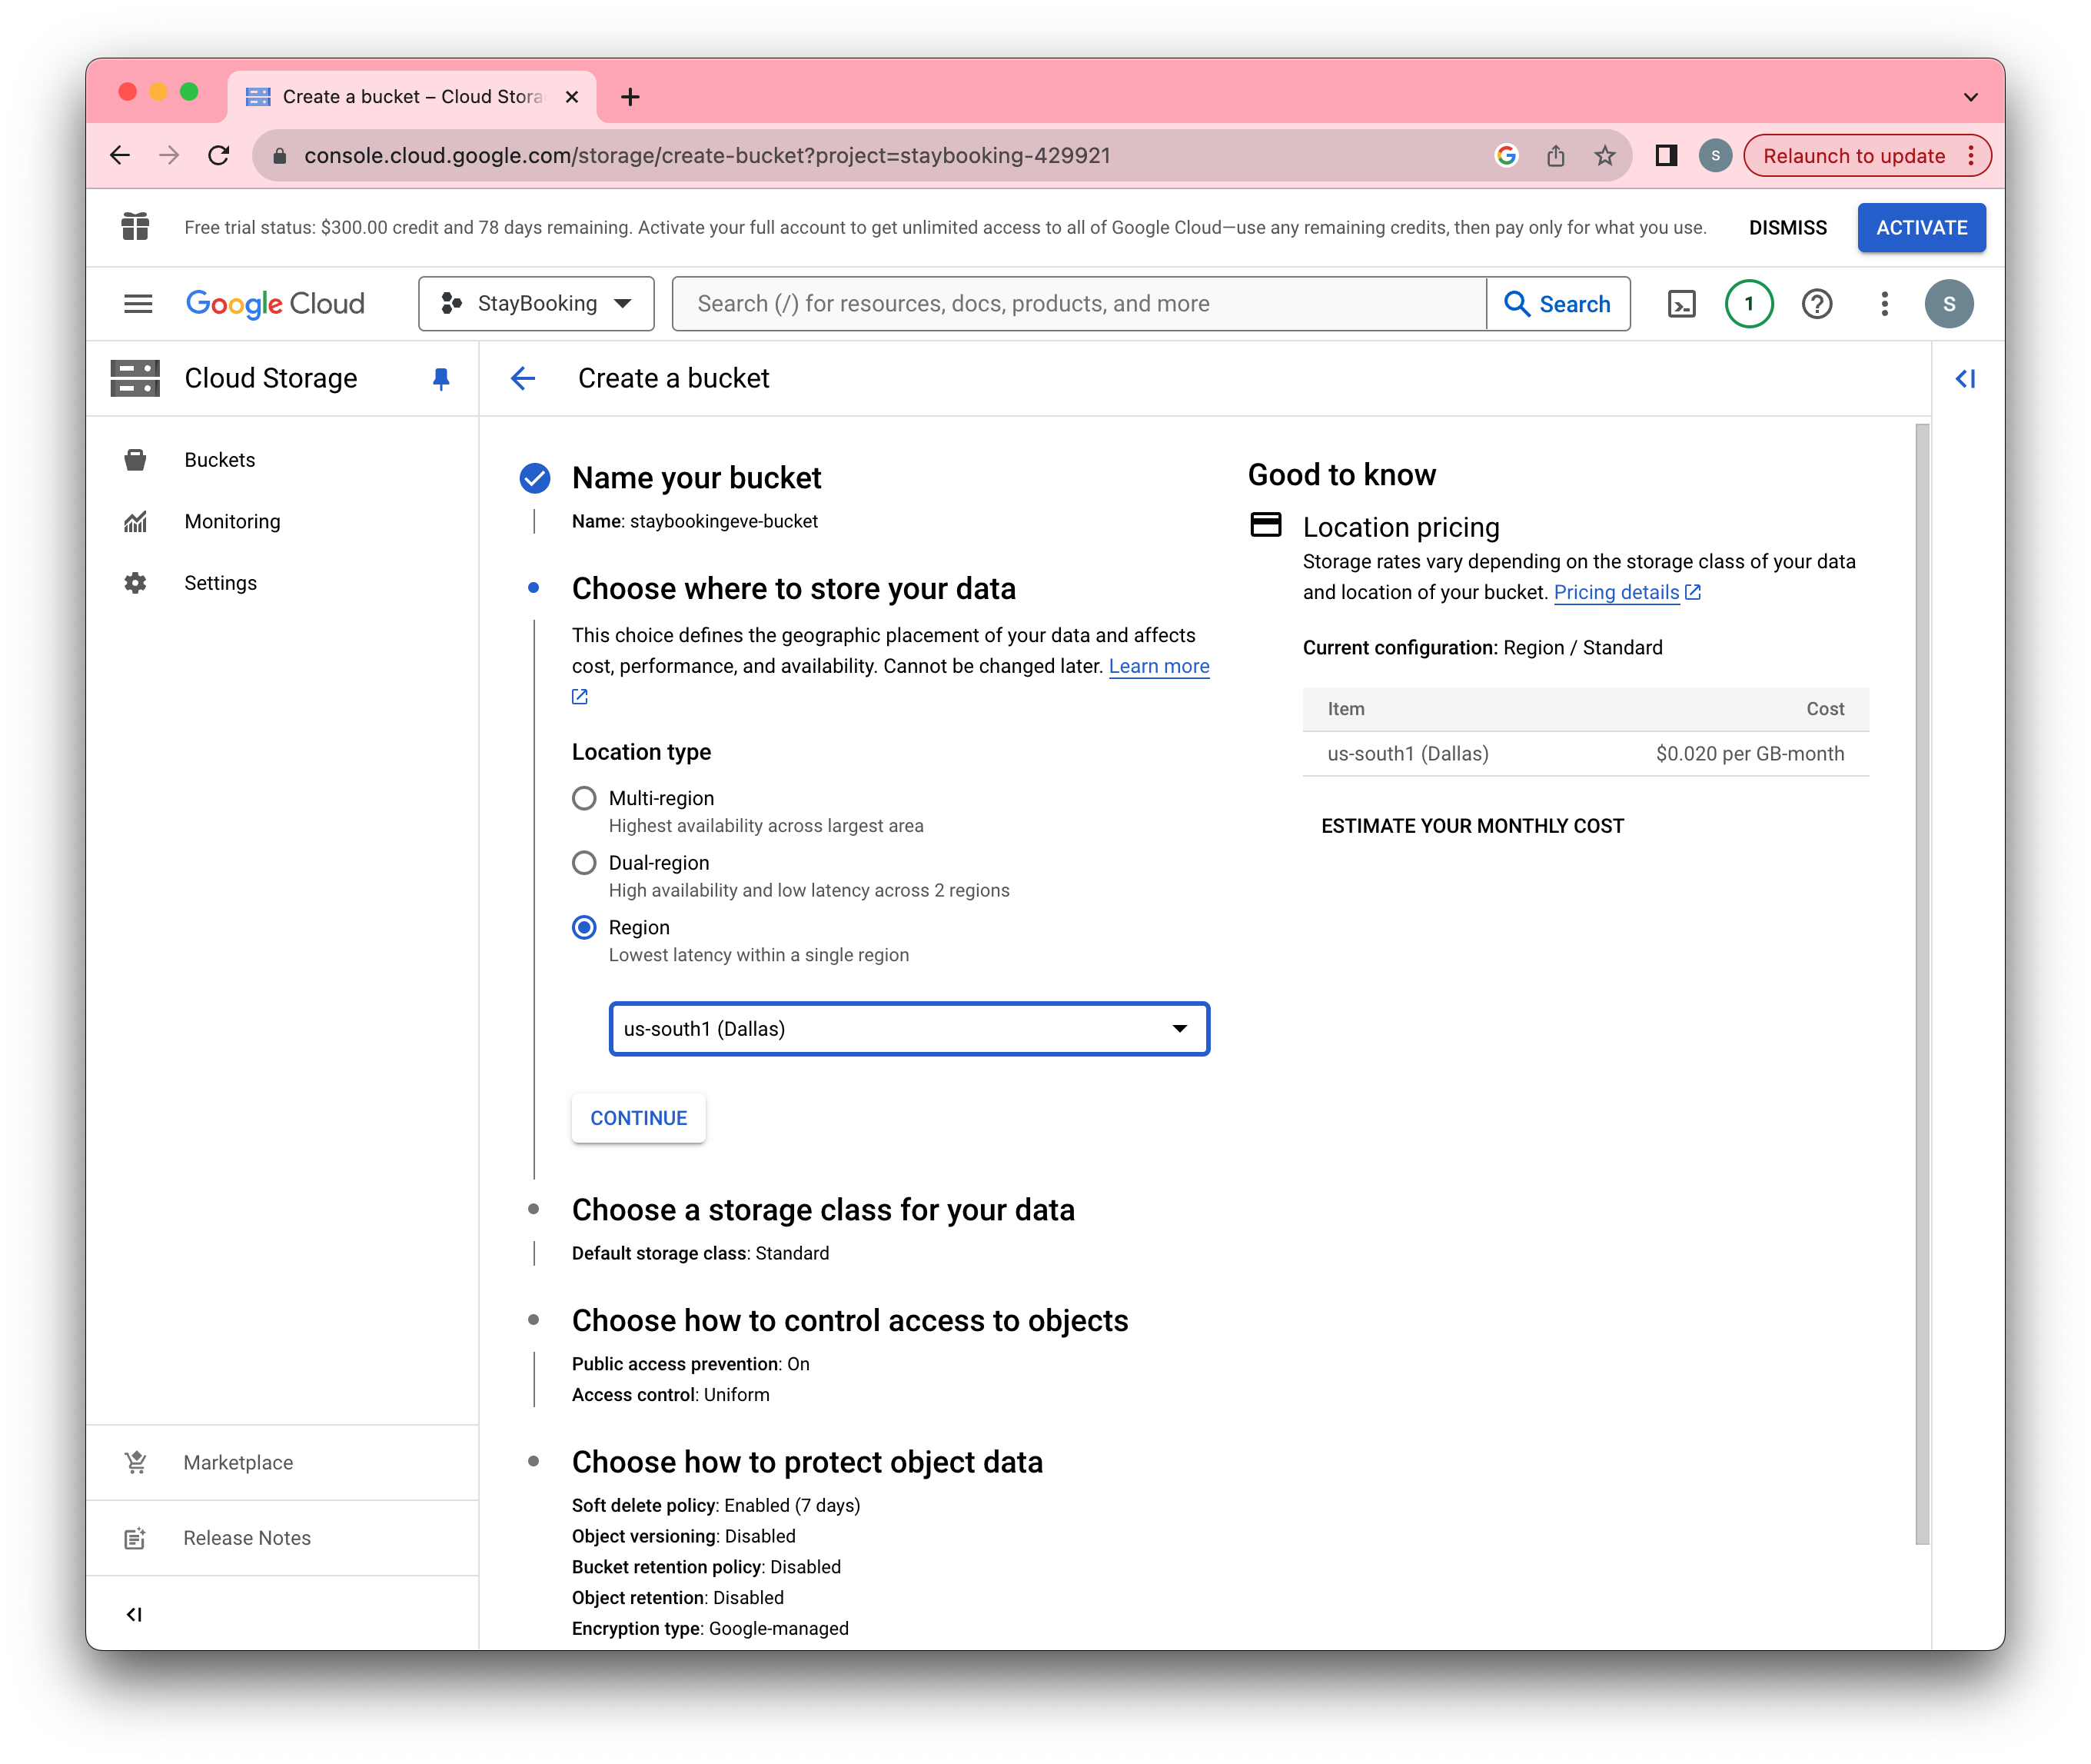Select the Multi-region location type
Image resolution: width=2091 pixels, height=1764 pixels.
pos(583,798)
